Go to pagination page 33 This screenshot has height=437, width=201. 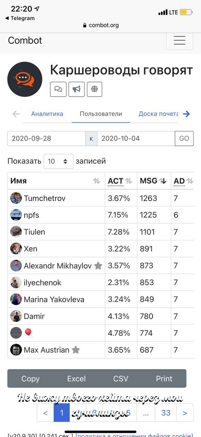(x=166, y=413)
